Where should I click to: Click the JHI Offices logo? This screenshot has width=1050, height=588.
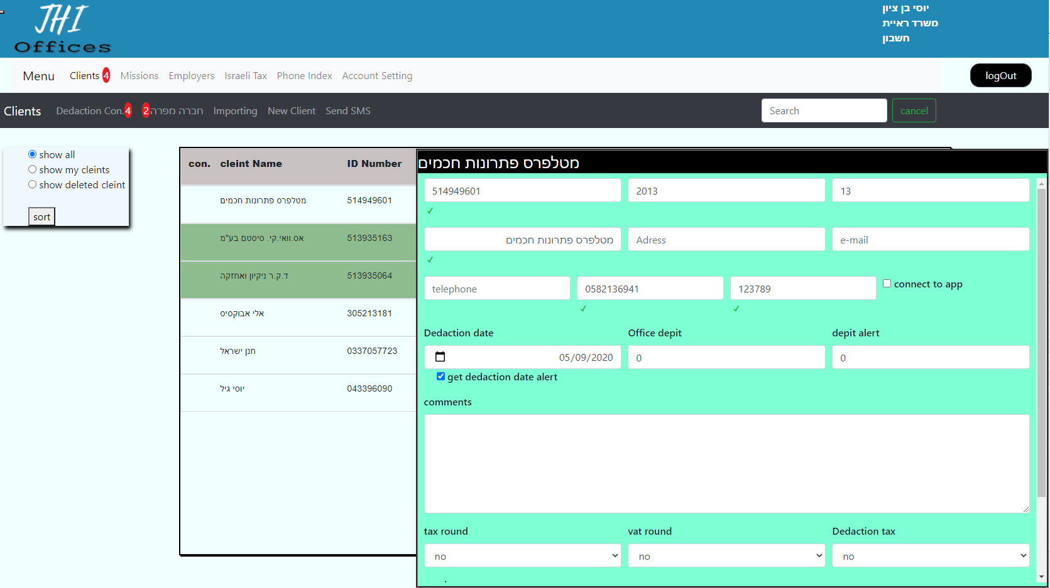(x=62, y=29)
